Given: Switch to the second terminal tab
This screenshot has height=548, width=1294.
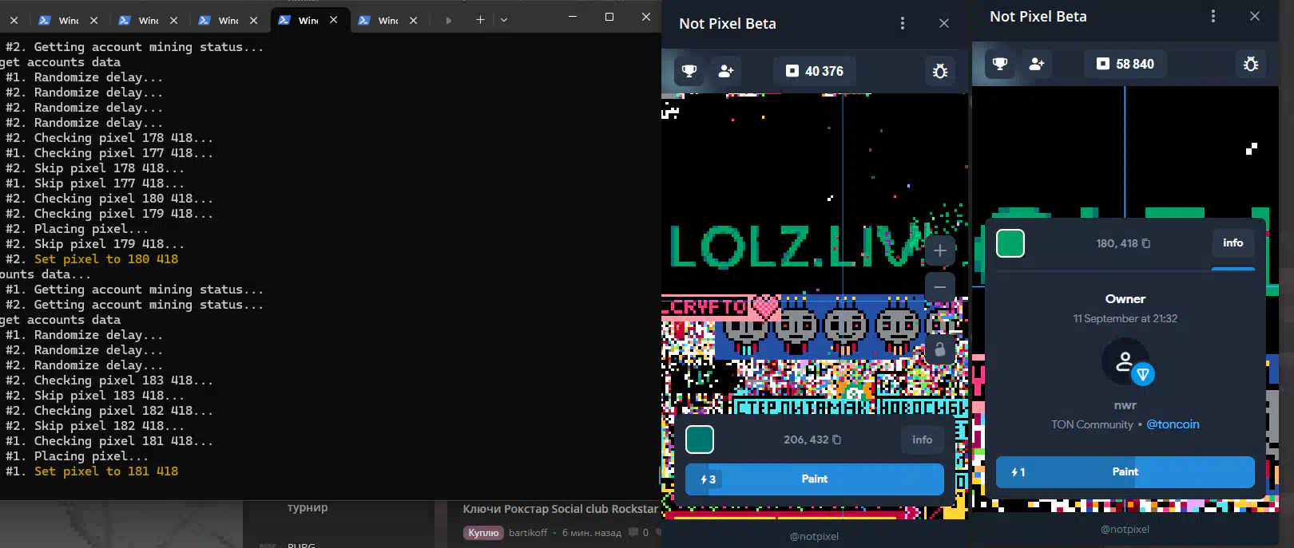Looking at the screenshot, I should (148, 20).
